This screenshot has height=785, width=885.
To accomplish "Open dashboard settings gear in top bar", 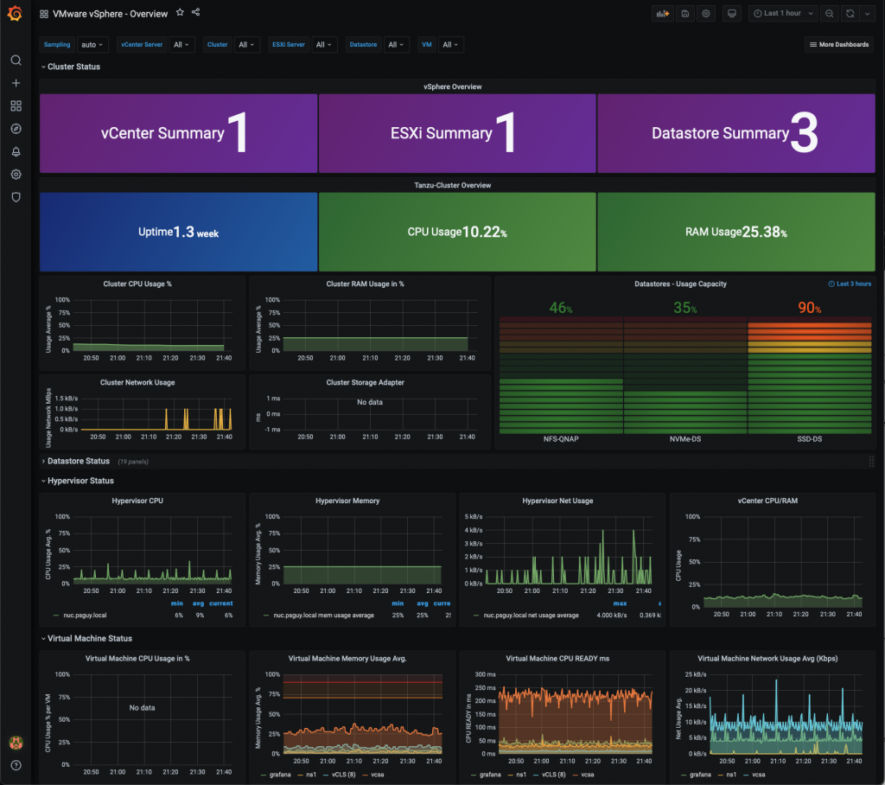I will pos(705,14).
